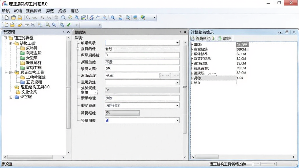Open the empty combo box atop the form
Screen dimensions: 299x168
tap(142, 43)
